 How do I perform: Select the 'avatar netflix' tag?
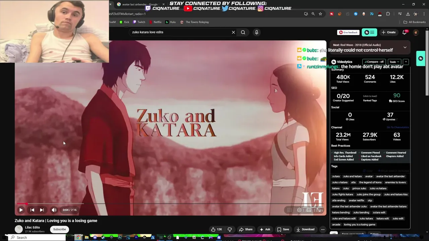356,200
